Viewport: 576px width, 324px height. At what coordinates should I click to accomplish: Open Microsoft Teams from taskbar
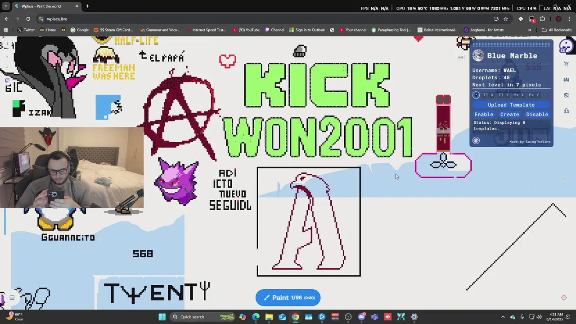point(374,317)
